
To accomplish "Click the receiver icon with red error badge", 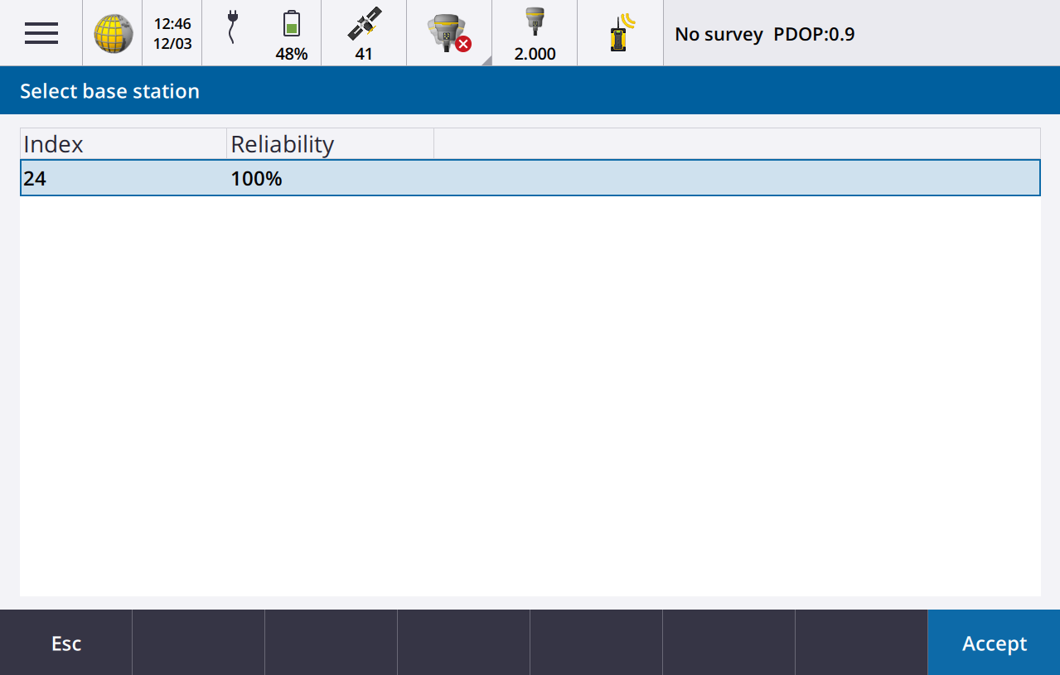I will (x=449, y=34).
